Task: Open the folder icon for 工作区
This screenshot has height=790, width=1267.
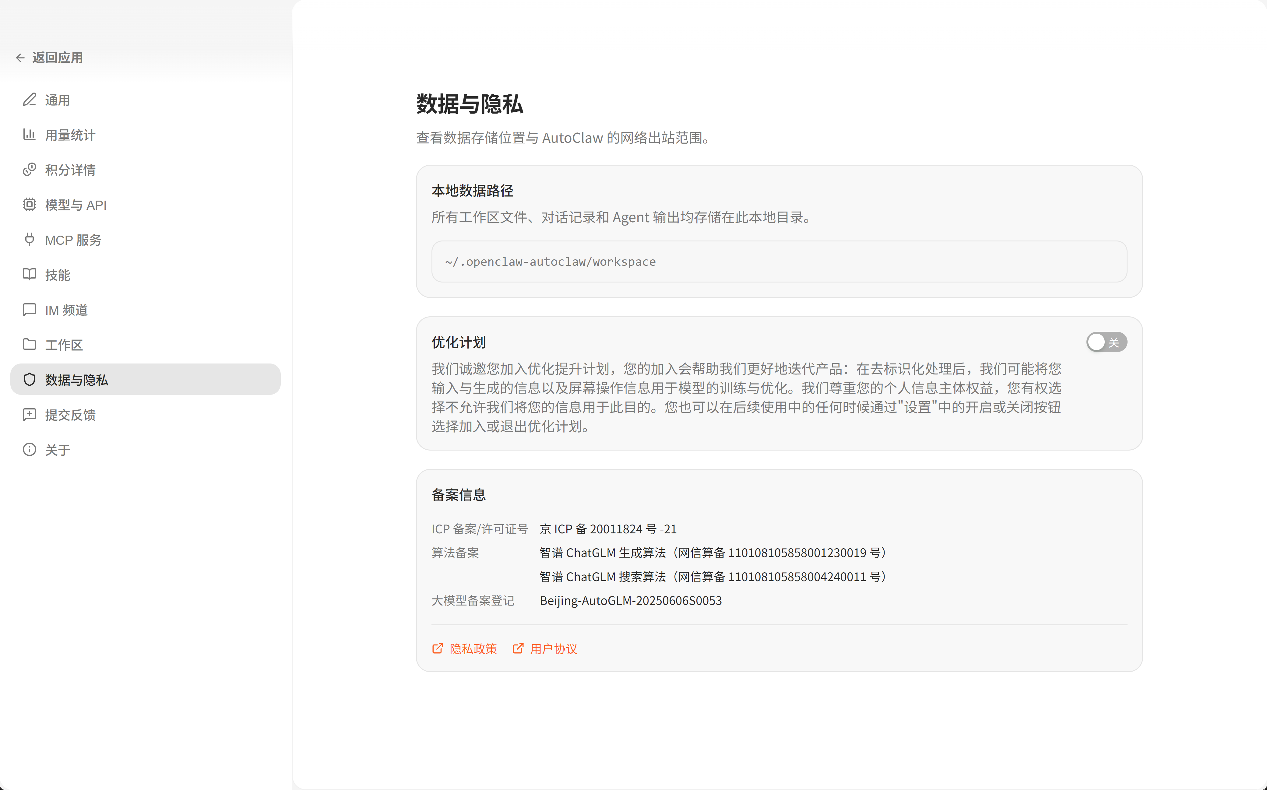Action: pos(29,344)
